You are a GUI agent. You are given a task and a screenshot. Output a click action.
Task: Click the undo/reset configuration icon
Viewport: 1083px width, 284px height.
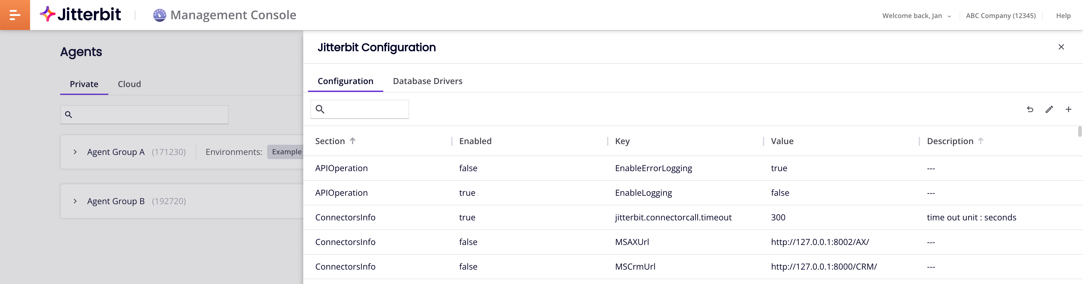click(1030, 110)
